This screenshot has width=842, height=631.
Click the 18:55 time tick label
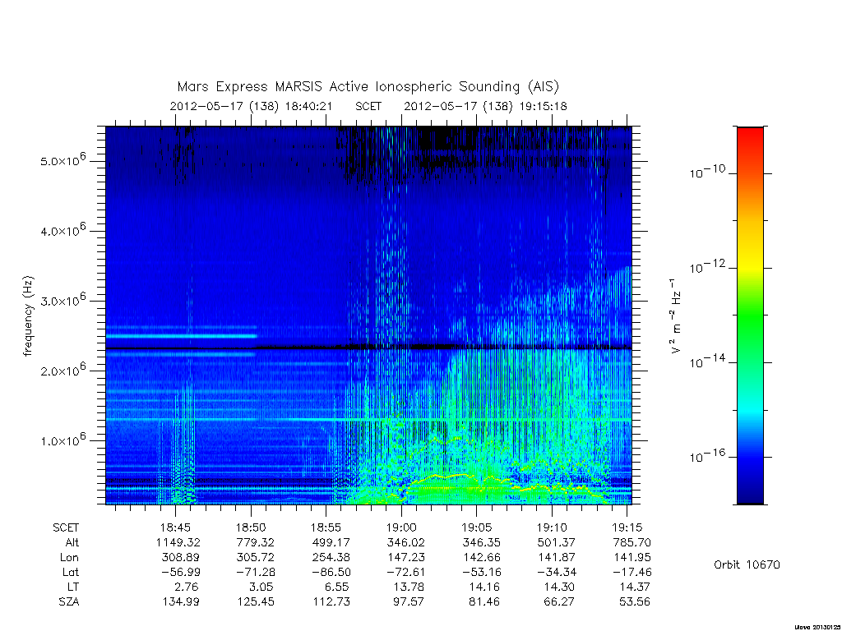point(326,527)
